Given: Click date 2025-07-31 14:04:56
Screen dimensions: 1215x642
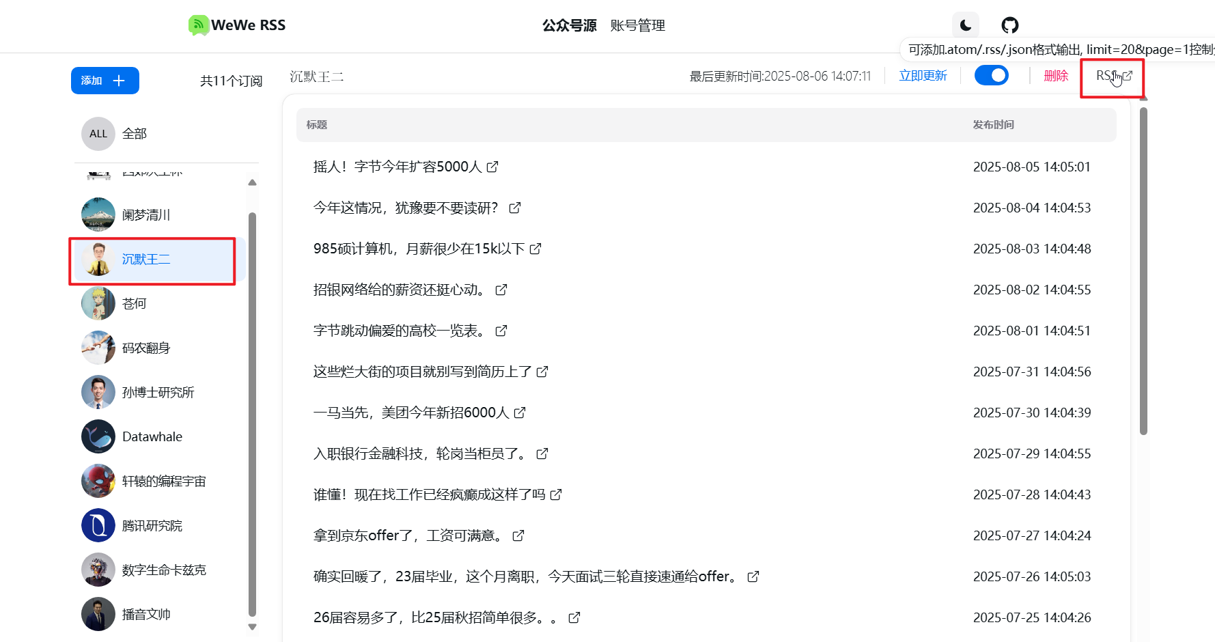Looking at the screenshot, I should pyautogui.click(x=1032, y=372).
